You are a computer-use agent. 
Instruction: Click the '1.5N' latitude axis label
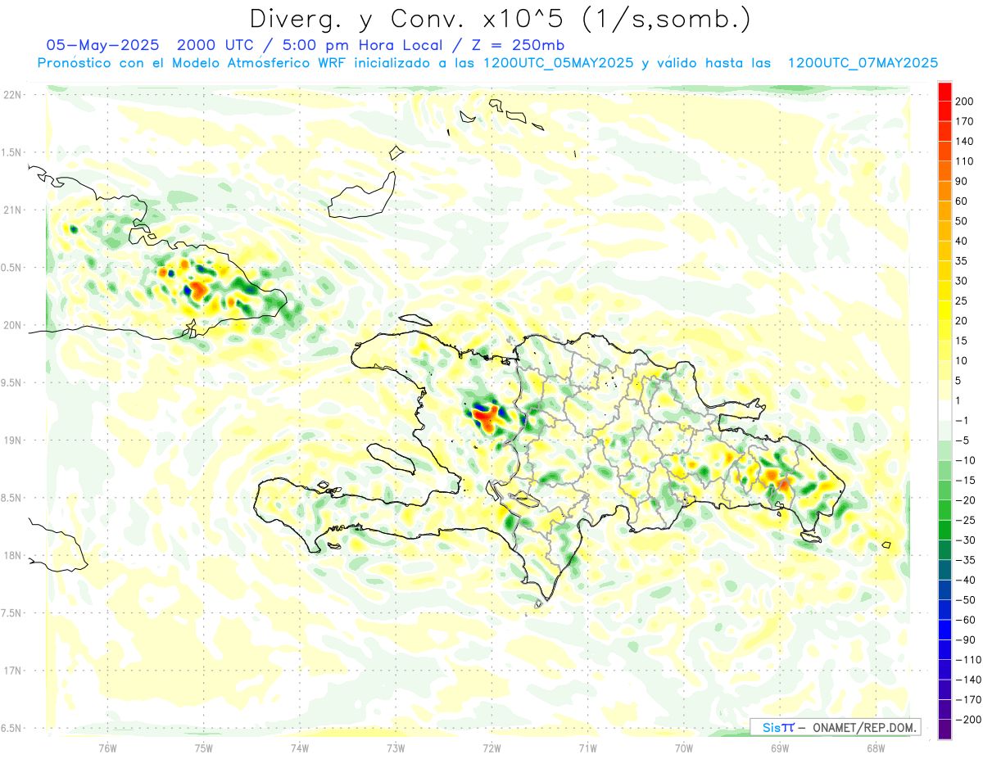pos(11,152)
